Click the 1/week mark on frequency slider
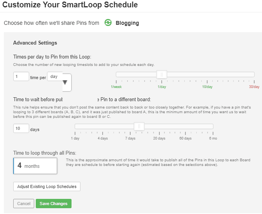 pyautogui.click(x=116, y=87)
